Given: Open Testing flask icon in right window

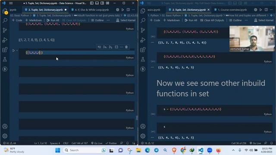Looking at the screenshot, I should [x=143, y=59].
